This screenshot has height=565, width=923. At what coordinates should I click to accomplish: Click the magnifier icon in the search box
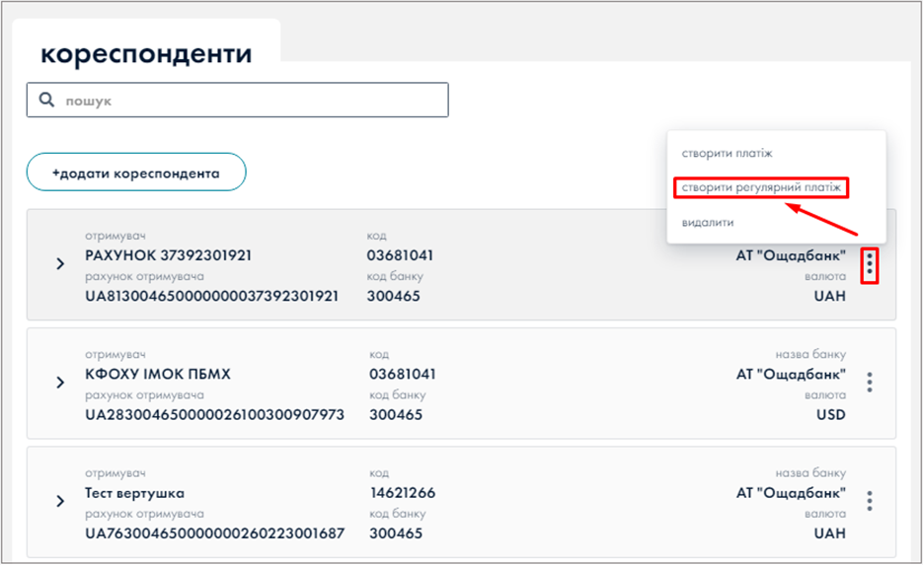46,101
